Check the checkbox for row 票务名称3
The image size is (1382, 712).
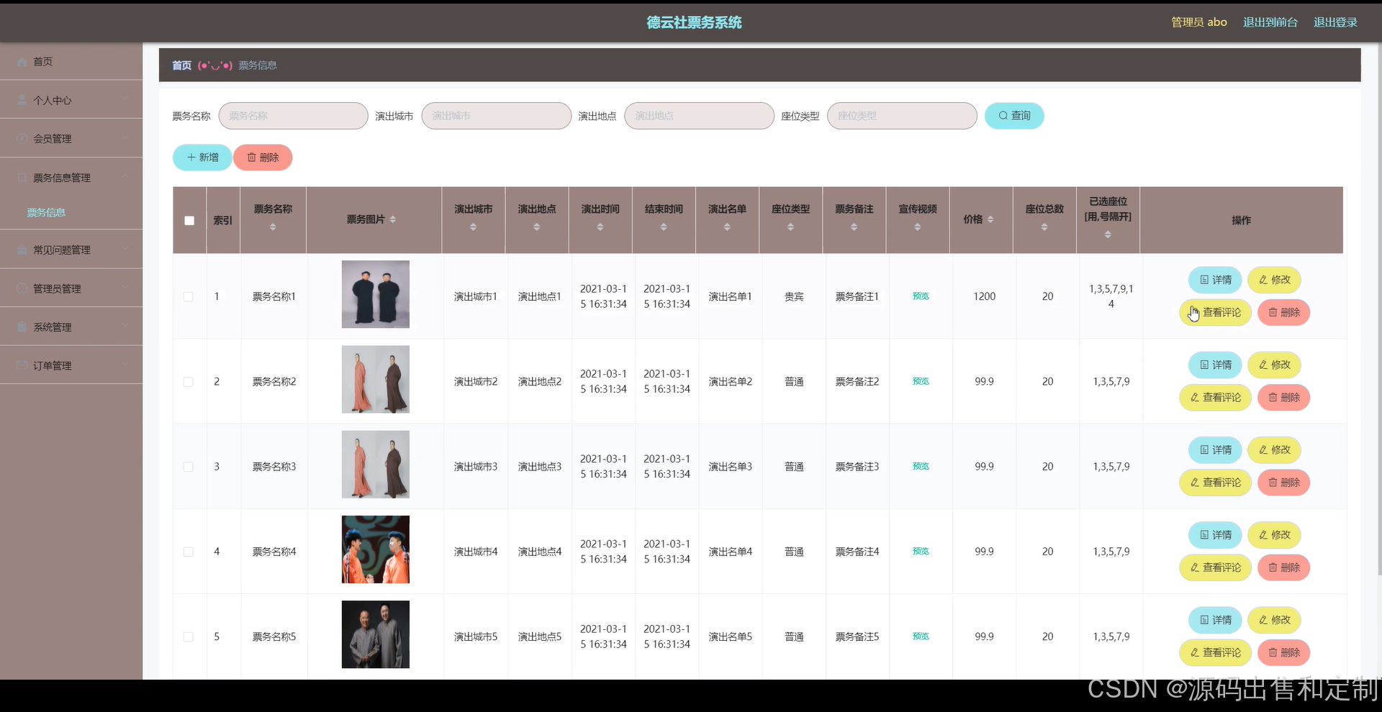(189, 467)
